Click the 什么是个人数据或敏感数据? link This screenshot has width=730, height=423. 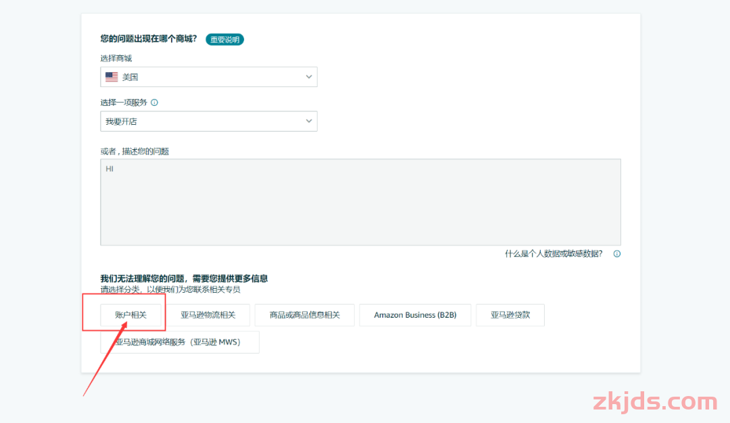click(554, 254)
